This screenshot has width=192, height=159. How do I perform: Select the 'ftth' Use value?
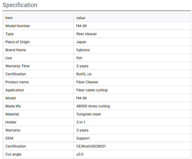pyautogui.click(x=79, y=58)
